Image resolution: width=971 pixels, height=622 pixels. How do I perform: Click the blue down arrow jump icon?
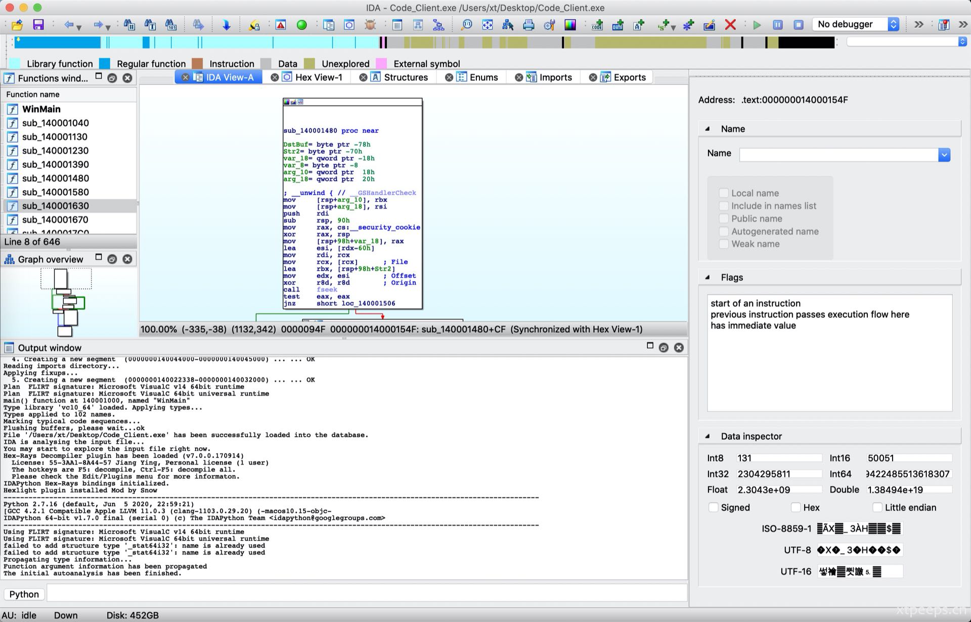coord(226,25)
